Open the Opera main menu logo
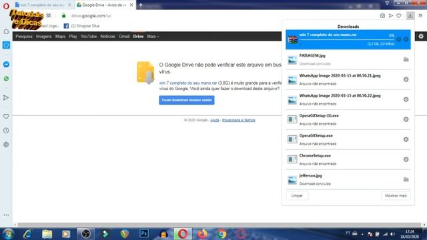Viewport: 427px width, 240px height. point(6,5)
